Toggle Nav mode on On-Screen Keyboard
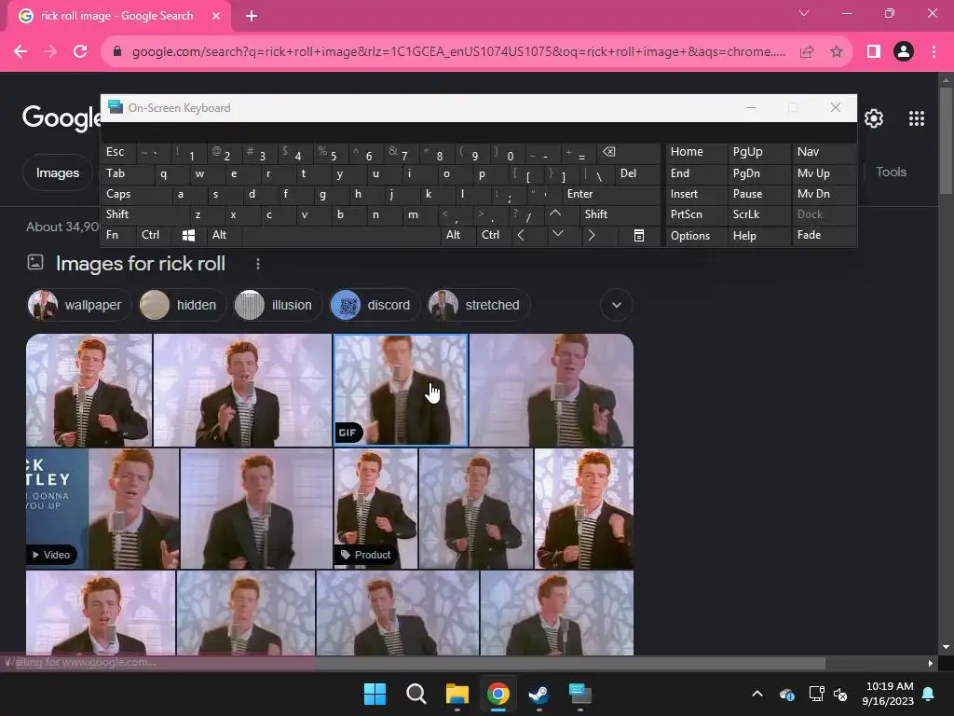 [824, 152]
